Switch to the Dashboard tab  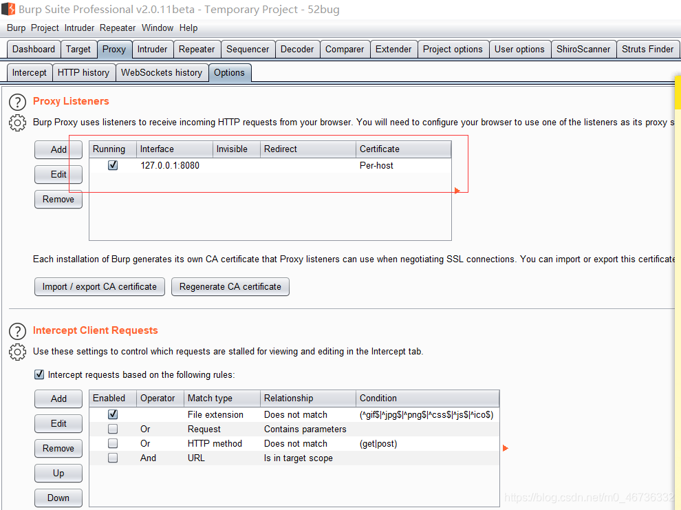pyautogui.click(x=34, y=49)
